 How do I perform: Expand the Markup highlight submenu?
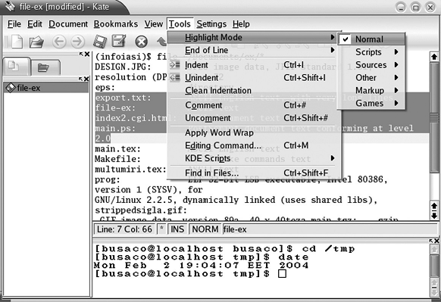[x=371, y=91]
